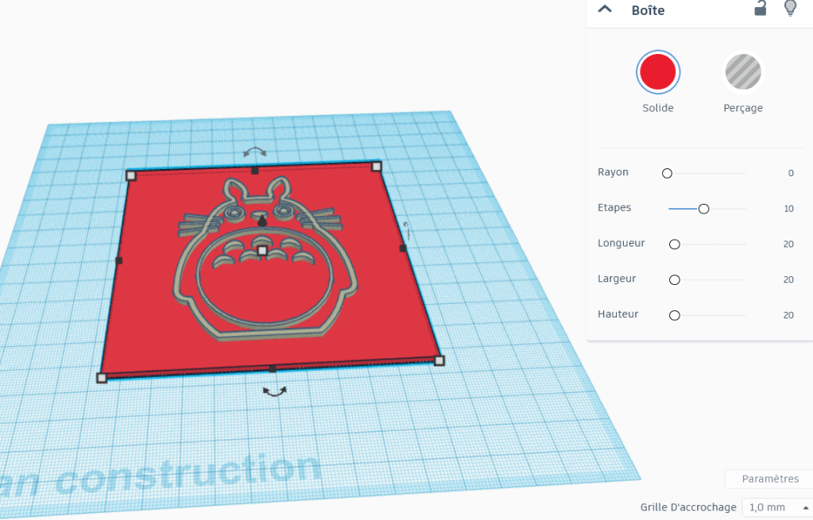Open the Paramètres button
Image resolution: width=813 pixels, height=520 pixels.
click(769, 479)
